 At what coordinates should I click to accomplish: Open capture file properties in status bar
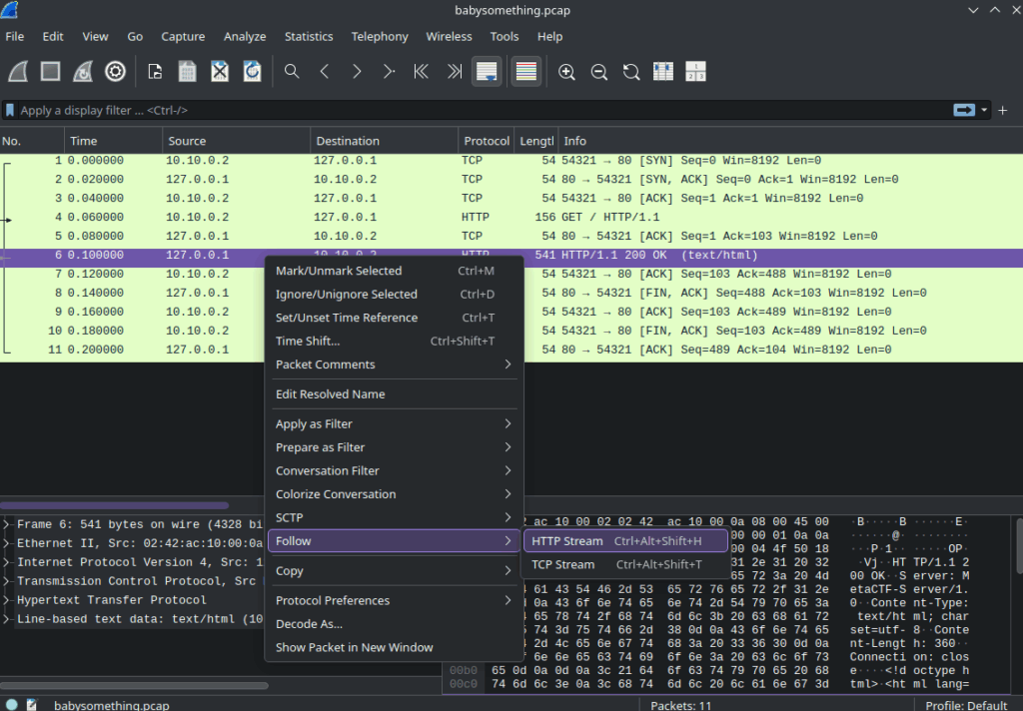click(32, 705)
